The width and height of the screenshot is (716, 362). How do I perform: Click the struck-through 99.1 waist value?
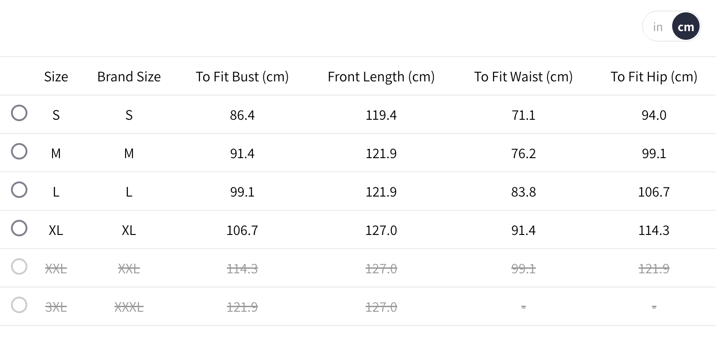click(x=523, y=268)
